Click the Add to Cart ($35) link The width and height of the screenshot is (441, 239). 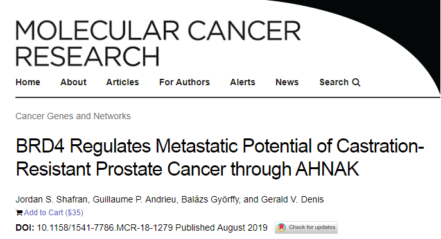(x=54, y=213)
